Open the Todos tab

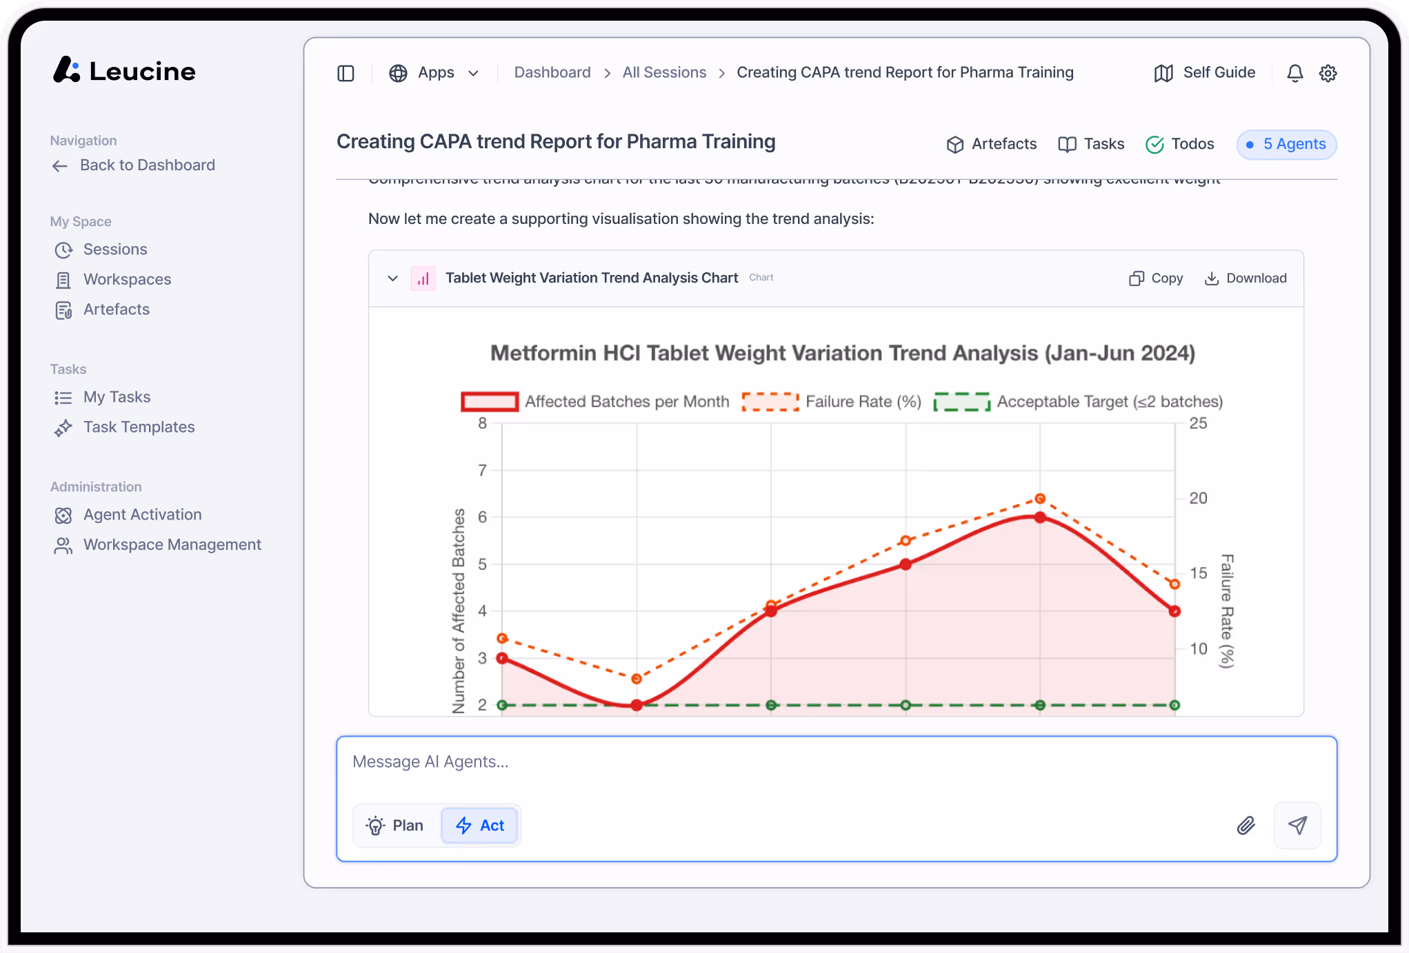pyautogui.click(x=1180, y=144)
